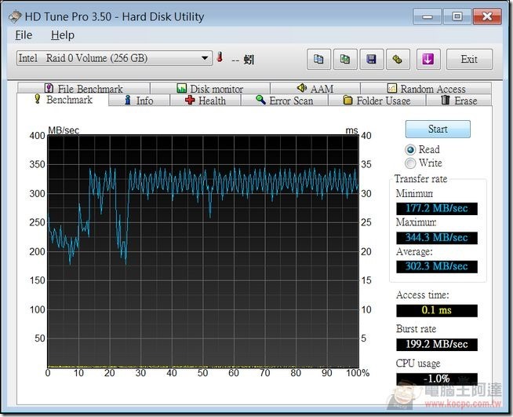Open options via the yellow tools icon
The image size is (513, 417).
398,59
